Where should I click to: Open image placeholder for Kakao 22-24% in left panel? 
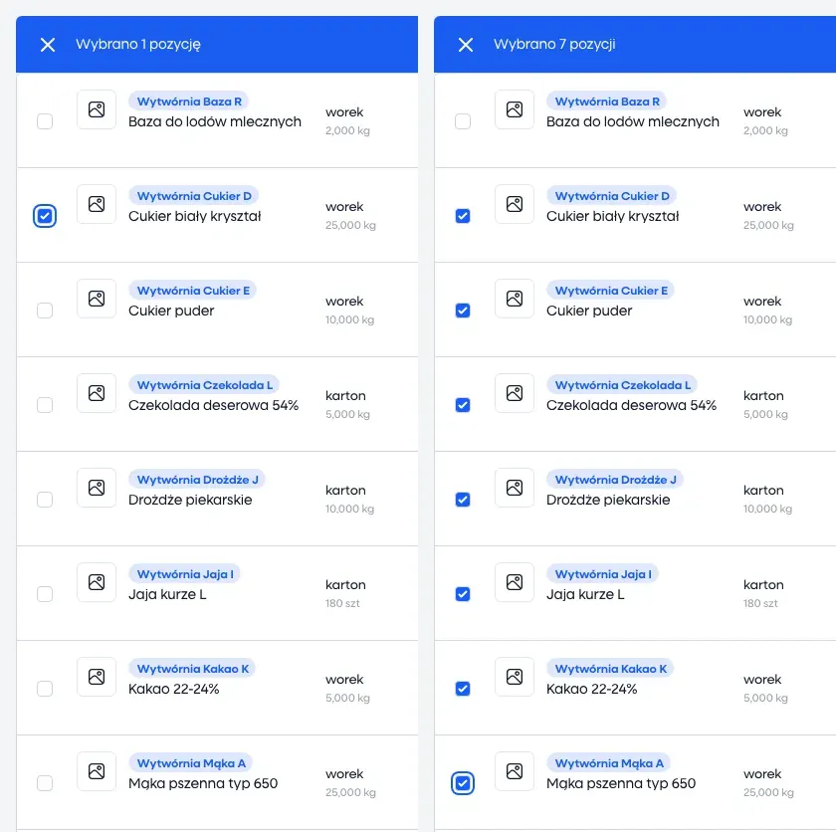(x=97, y=677)
